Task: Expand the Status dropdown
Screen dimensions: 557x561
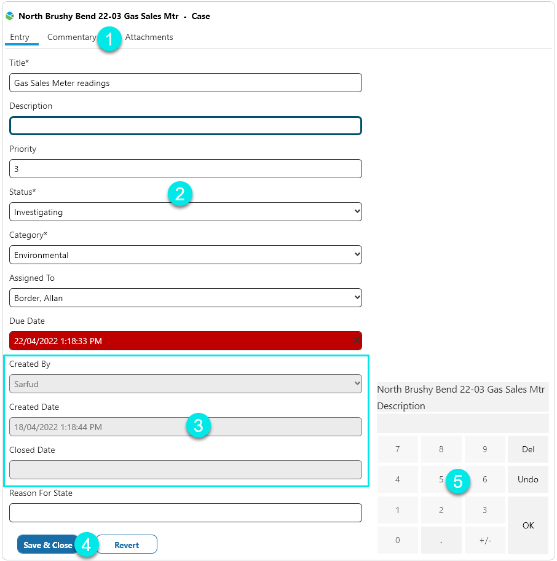Action: [x=185, y=212]
